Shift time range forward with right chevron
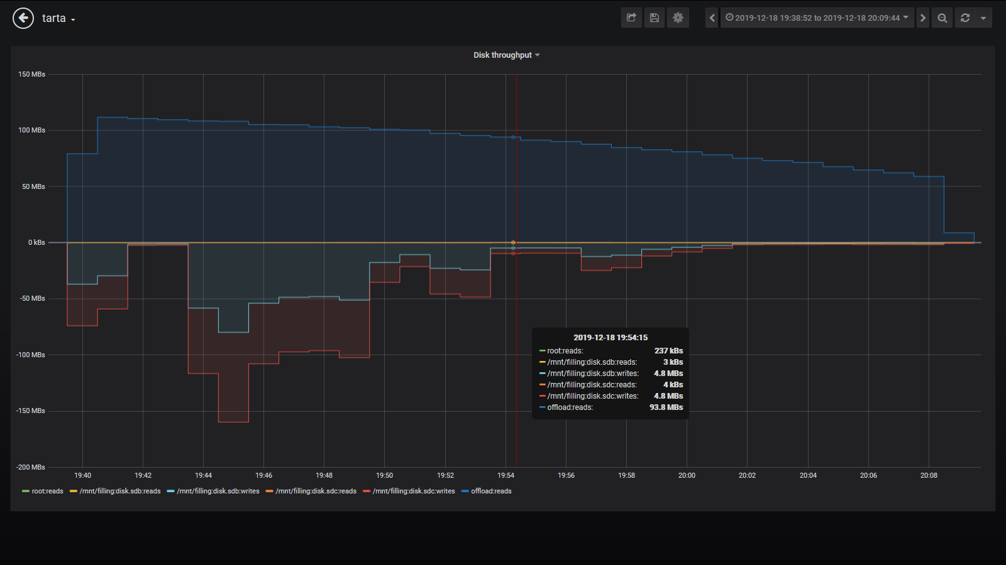This screenshot has width=1006, height=565. [922, 18]
